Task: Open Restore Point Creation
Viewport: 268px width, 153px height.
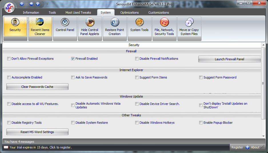Action: [115, 28]
